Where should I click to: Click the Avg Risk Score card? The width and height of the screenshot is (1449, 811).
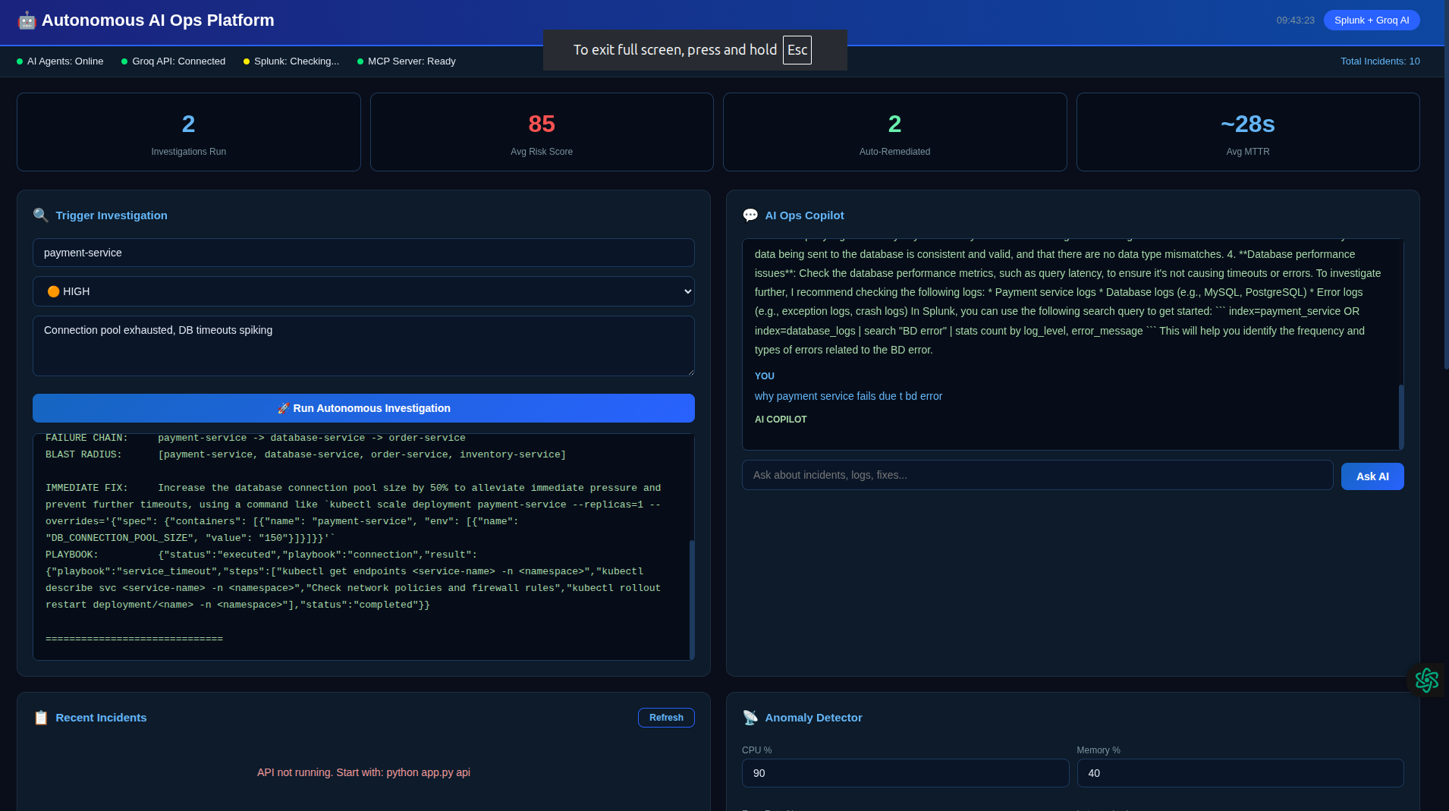pyautogui.click(x=542, y=132)
